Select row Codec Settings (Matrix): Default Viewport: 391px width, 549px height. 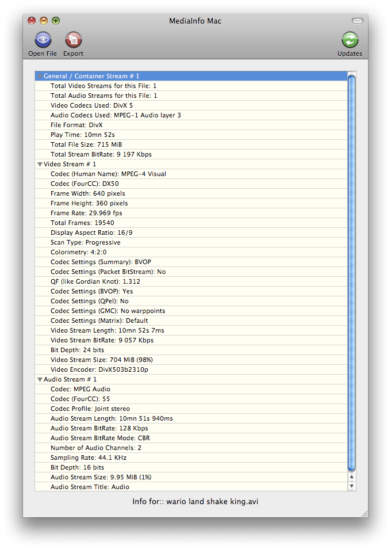191,321
